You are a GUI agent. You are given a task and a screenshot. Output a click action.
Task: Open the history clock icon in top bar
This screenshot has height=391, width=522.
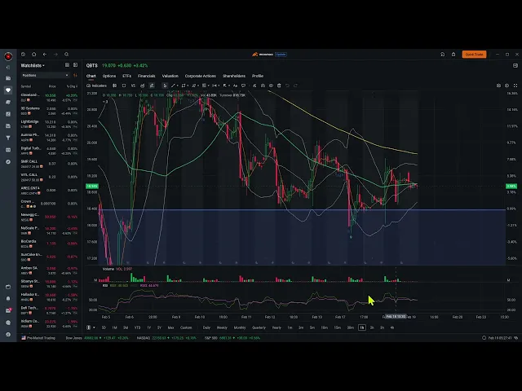click(23, 55)
